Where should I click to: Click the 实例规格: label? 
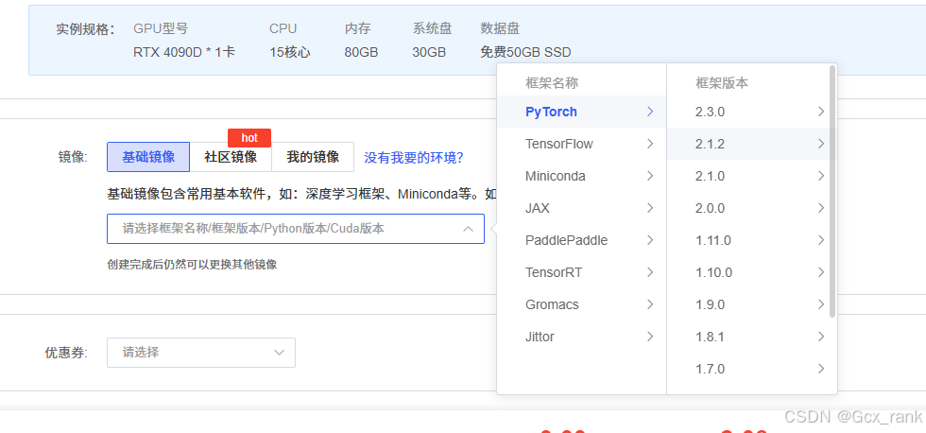(x=86, y=29)
